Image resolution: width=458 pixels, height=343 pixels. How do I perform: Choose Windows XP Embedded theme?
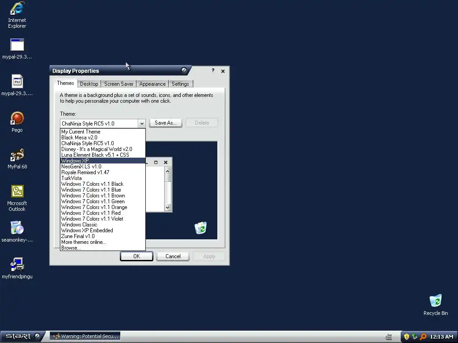[x=102, y=230]
